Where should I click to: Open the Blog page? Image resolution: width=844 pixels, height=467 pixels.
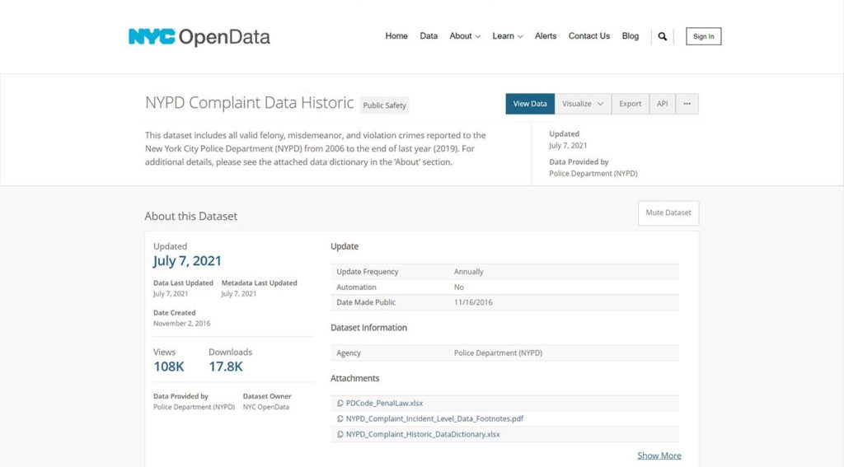click(x=631, y=36)
